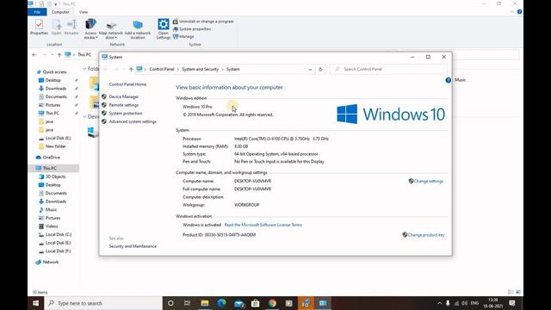The height and width of the screenshot is (310, 551).
Task: Select OneDrive in navigation pane
Action: click(52, 158)
